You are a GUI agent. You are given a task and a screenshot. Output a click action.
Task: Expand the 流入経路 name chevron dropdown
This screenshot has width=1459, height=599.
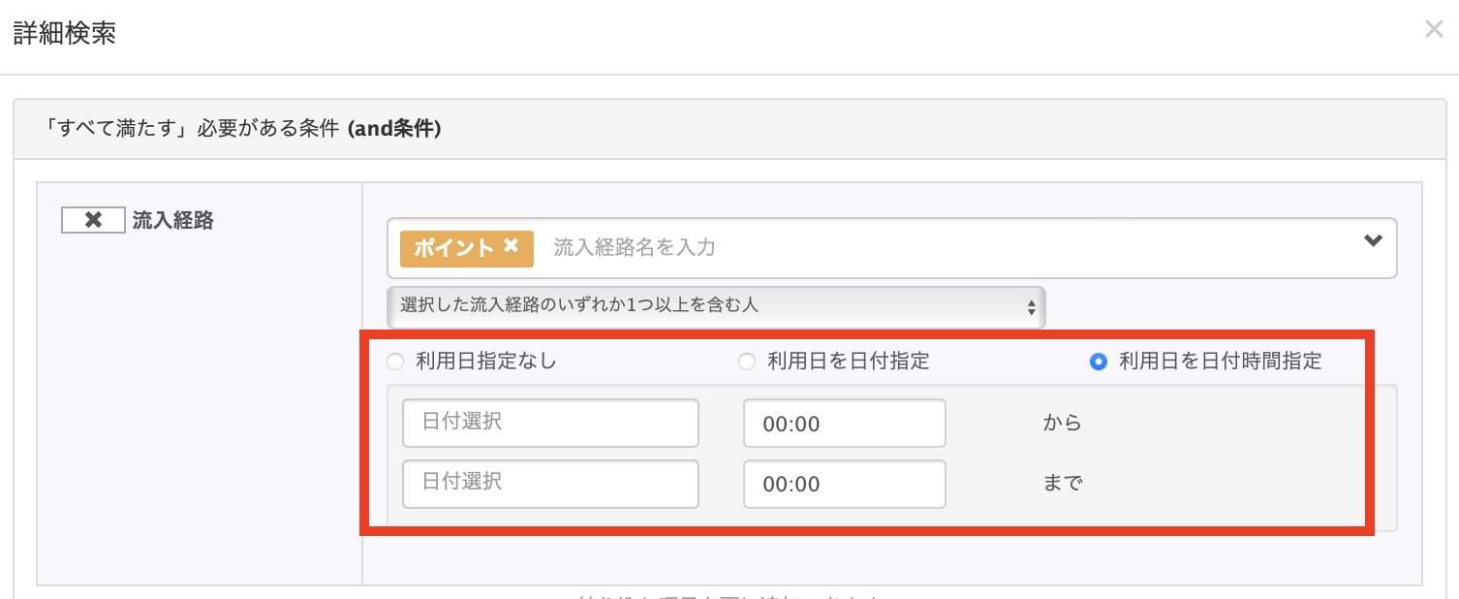point(1373,241)
